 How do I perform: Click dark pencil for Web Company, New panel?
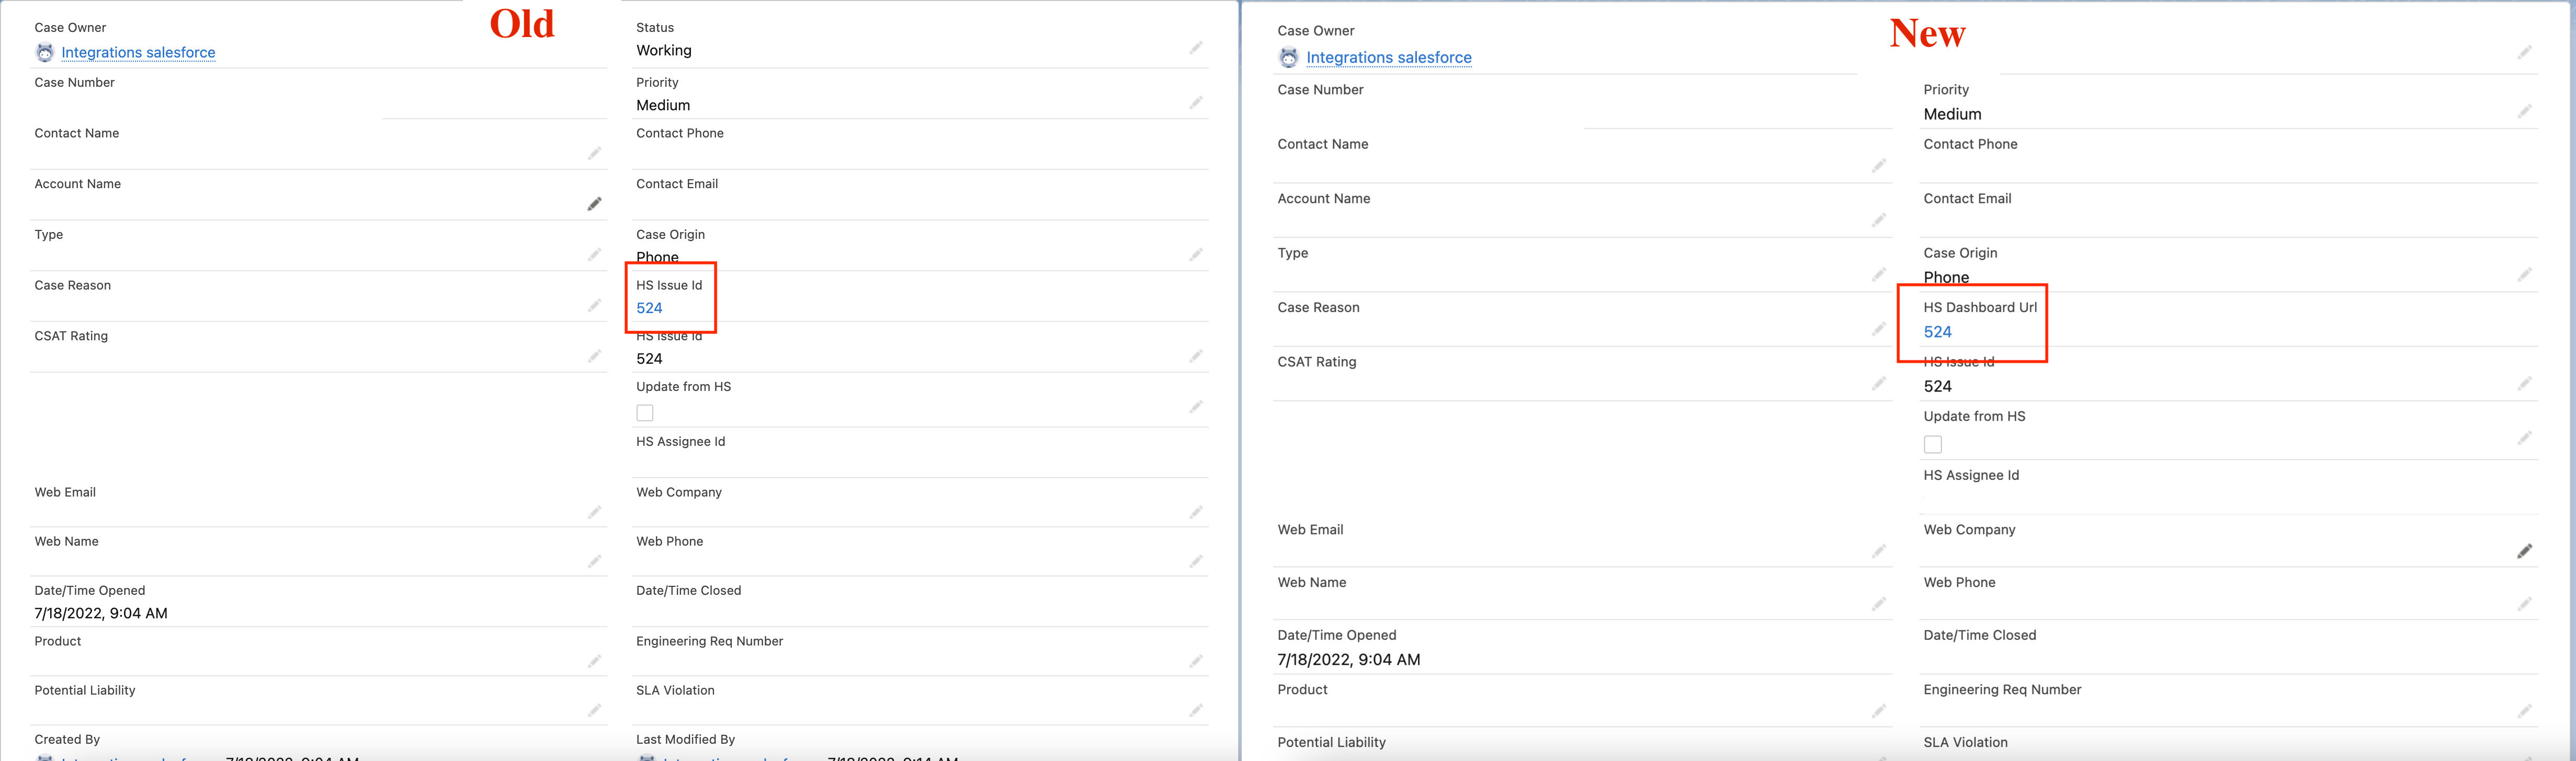[2524, 551]
